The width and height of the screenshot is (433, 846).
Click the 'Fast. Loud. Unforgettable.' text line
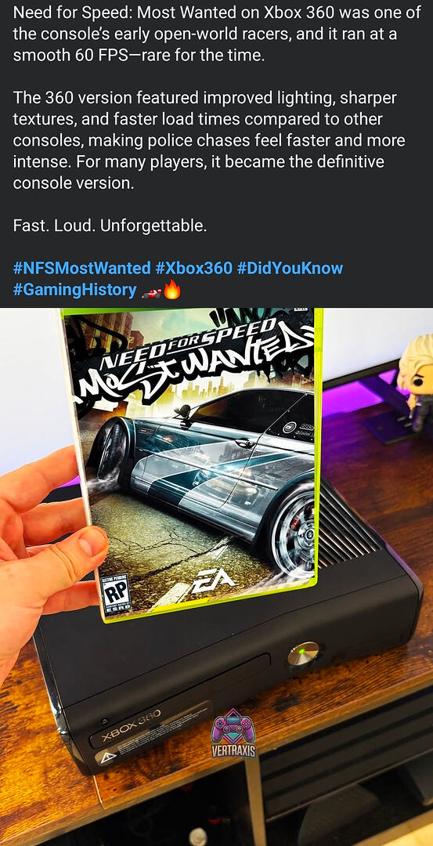click(110, 226)
